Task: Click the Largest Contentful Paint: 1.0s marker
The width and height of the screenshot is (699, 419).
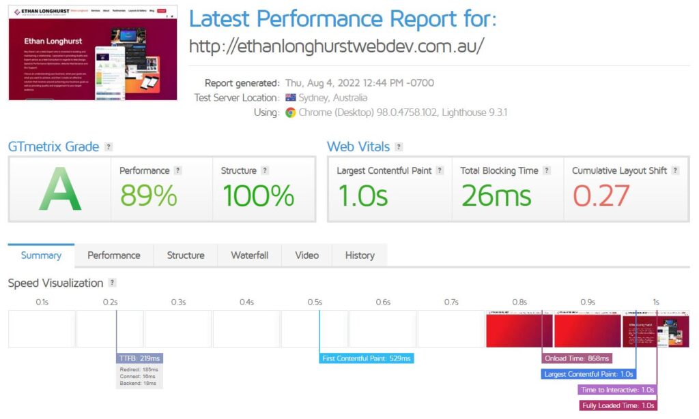Action: 588,374
